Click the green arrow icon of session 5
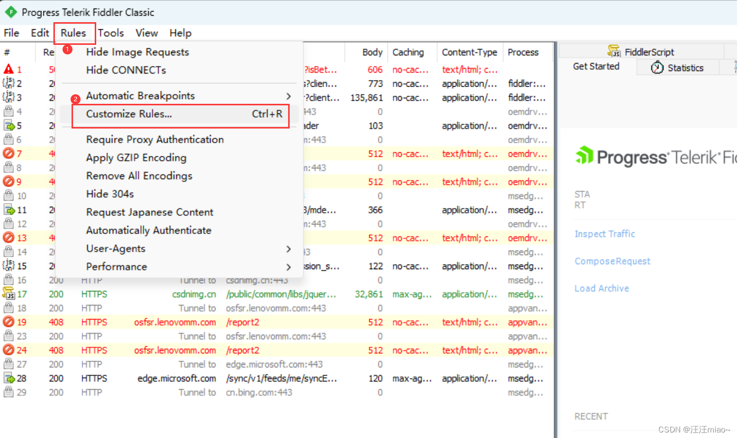The width and height of the screenshot is (738, 438). (9, 126)
